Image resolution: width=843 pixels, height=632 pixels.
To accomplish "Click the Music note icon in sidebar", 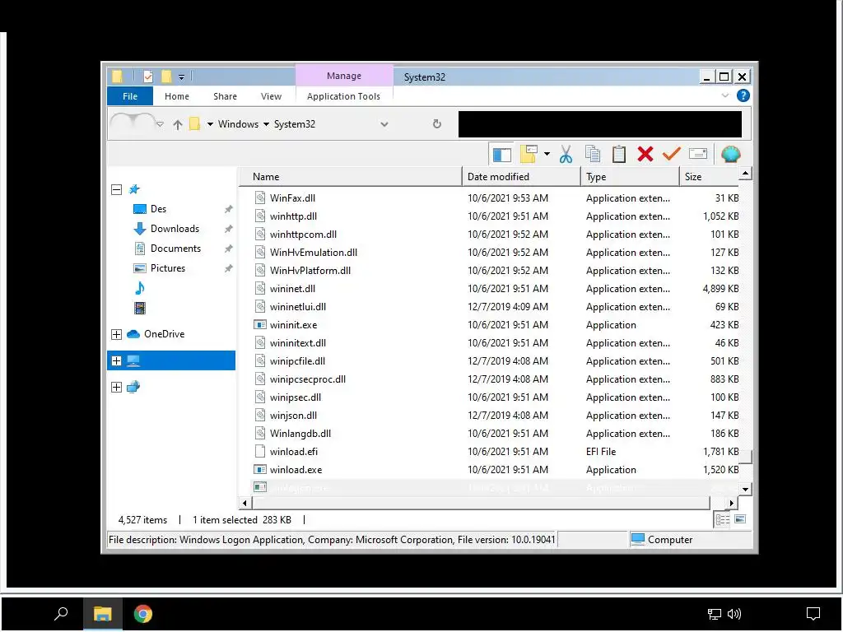I will (x=140, y=288).
